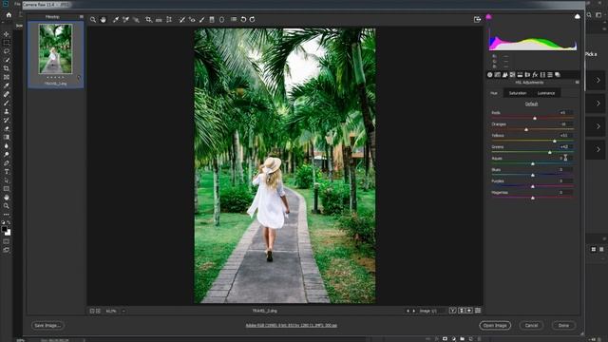Click the Photoshop Home icon
608x342 pixels.
click(x=9, y=15)
